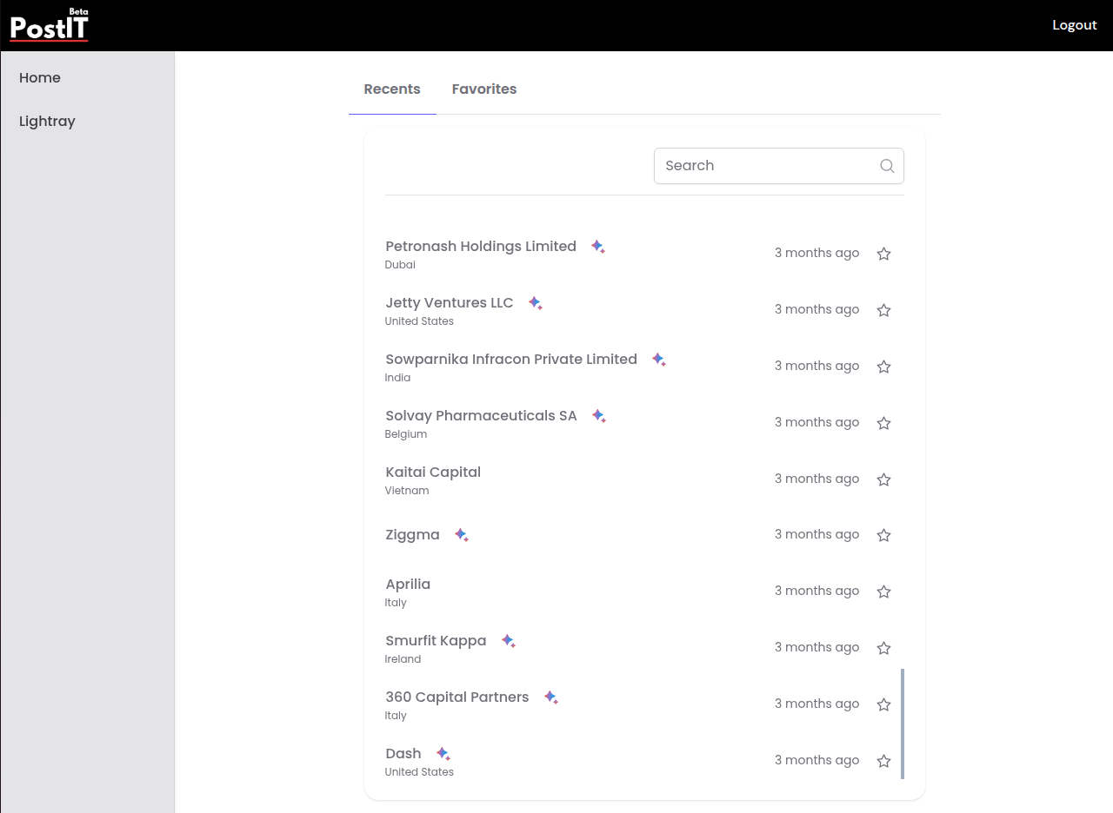Image resolution: width=1113 pixels, height=813 pixels.
Task: Click the magnifier icon in the search box
Action: click(886, 166)
